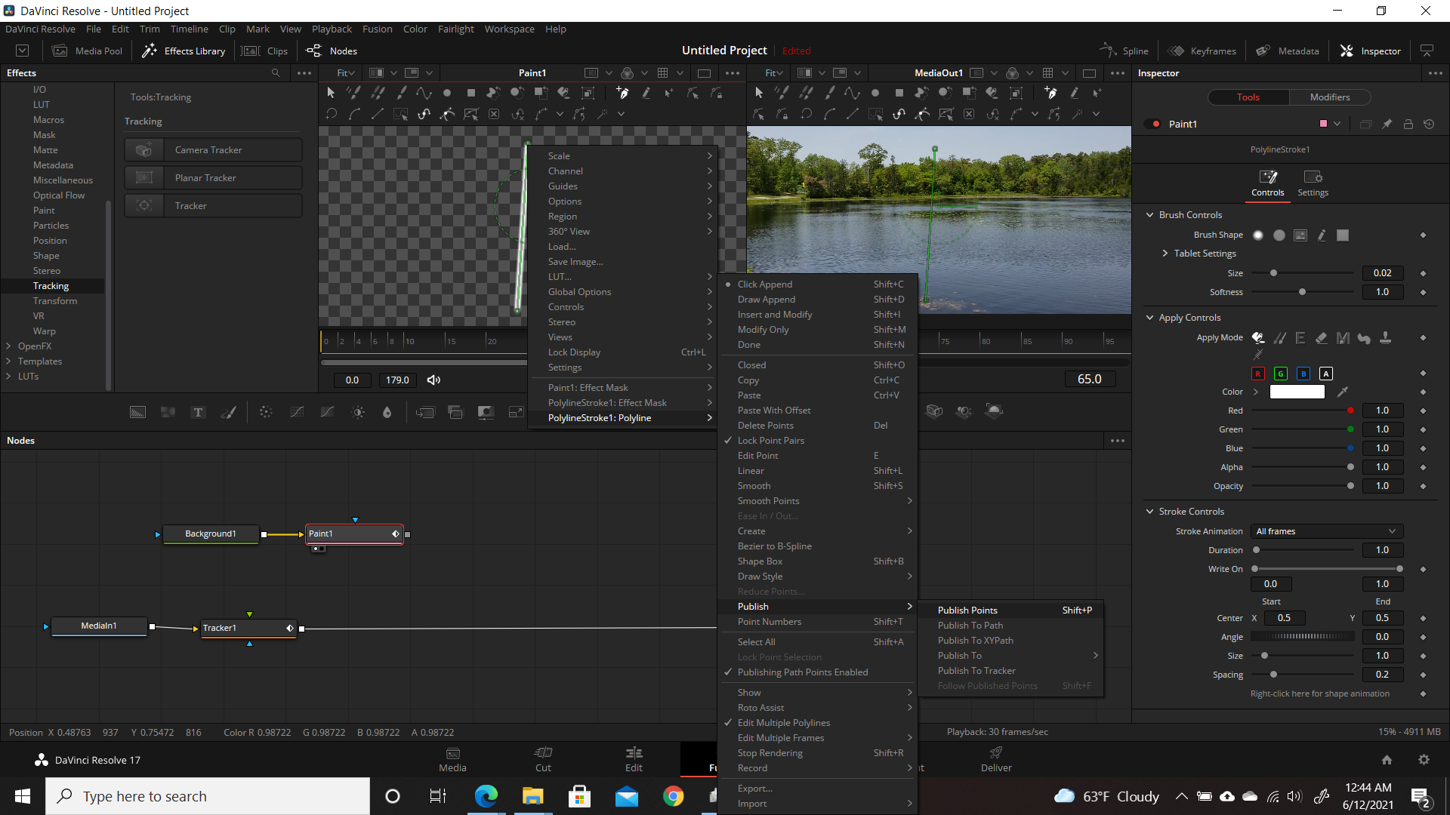The image size is (1450, 815).
Task: Toggle Lock Point Pairs option
Action: (x=817, y=441)
